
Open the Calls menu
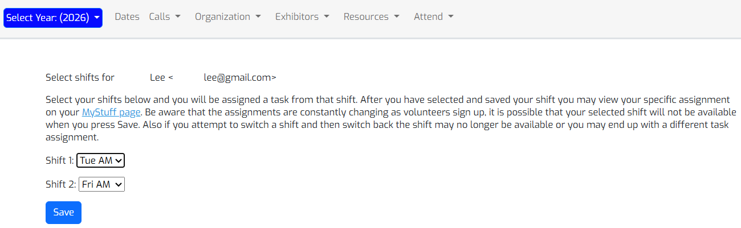point(165,16)
